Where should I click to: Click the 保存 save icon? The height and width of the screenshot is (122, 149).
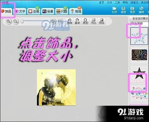[123, 10]
